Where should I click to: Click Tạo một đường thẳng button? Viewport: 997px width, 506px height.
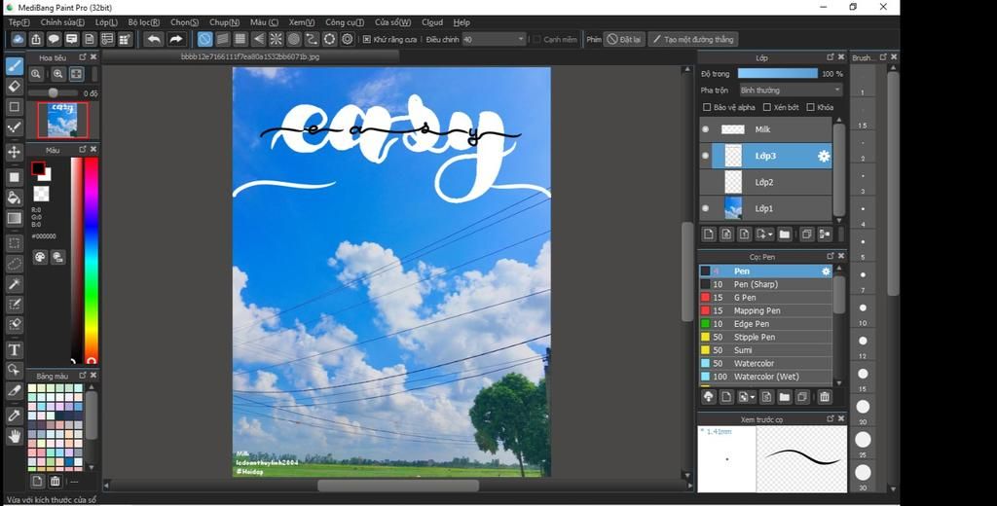coord(693,40)
